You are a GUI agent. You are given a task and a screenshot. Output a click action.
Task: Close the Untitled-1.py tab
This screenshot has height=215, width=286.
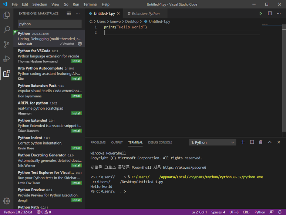click(118, 13)
